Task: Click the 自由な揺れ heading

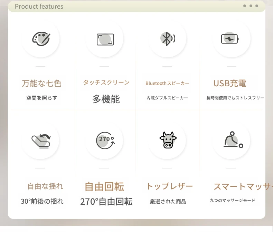Action: [x=45, y=186]
